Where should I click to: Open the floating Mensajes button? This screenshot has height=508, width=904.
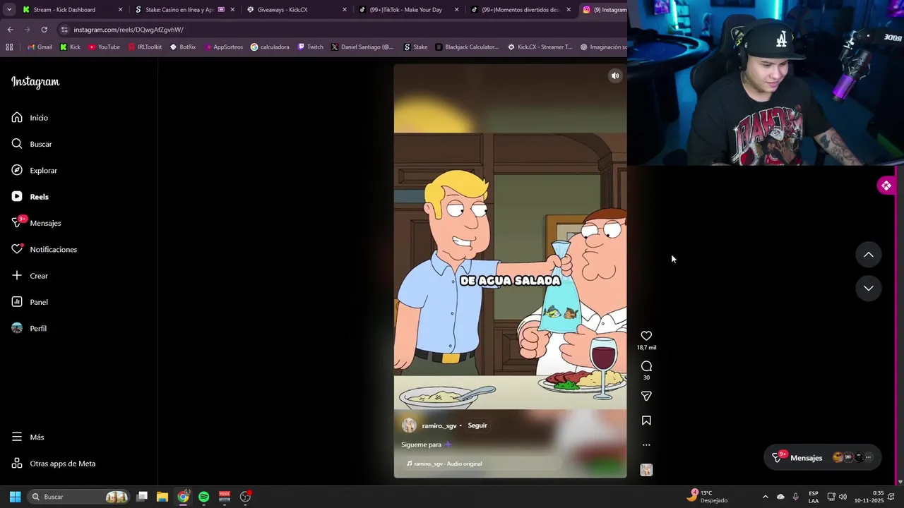coord(822,457)
